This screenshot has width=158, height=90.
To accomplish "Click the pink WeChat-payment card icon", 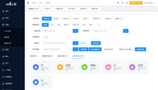I will (x=108, y=67).
